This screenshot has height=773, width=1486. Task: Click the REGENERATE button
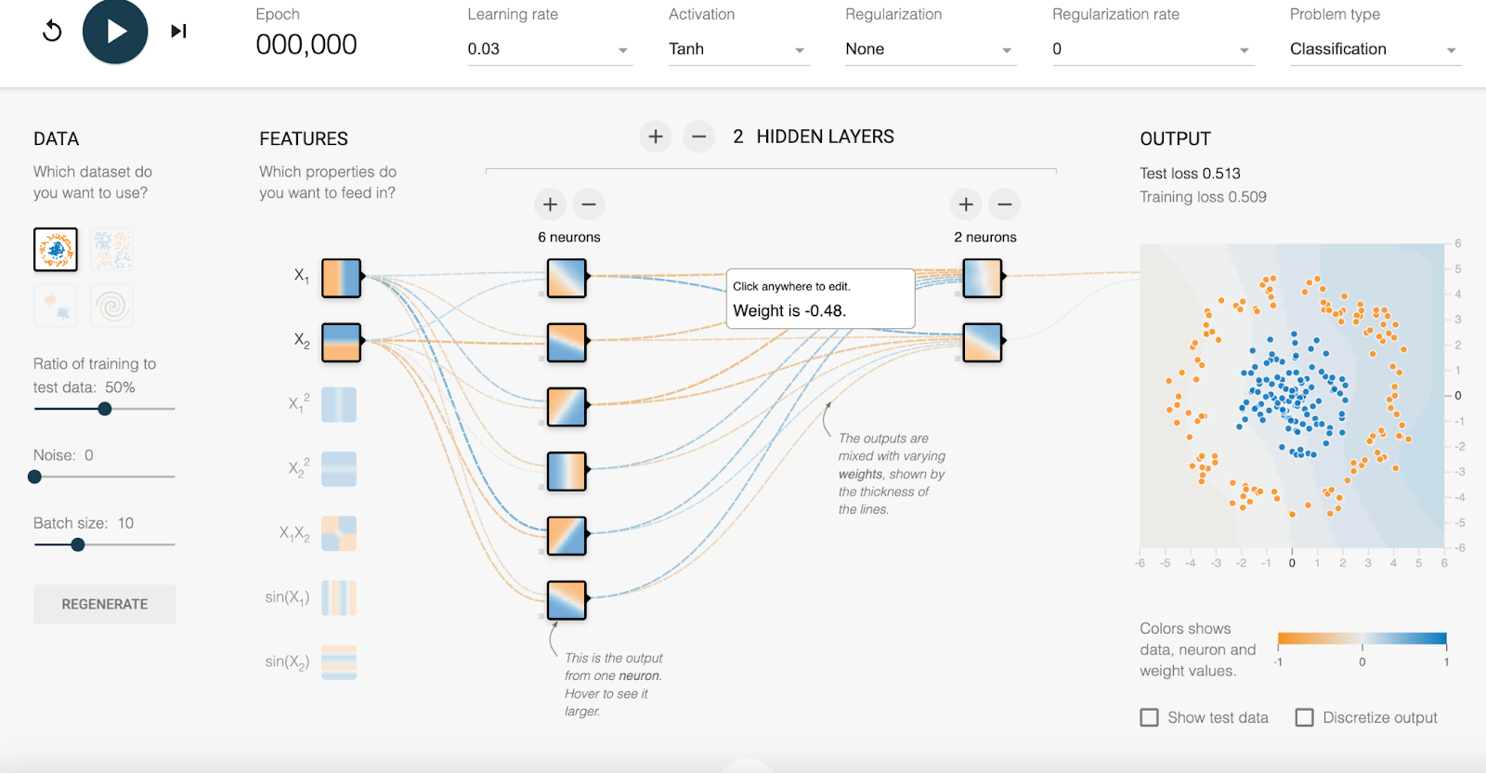(105, 604)
